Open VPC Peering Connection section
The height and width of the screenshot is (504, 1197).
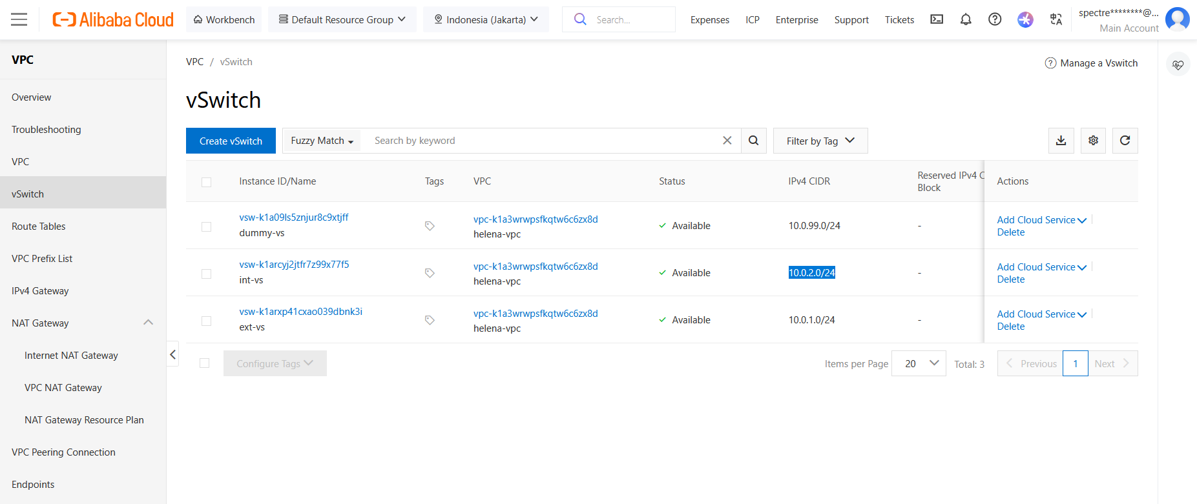click(63, 452)
